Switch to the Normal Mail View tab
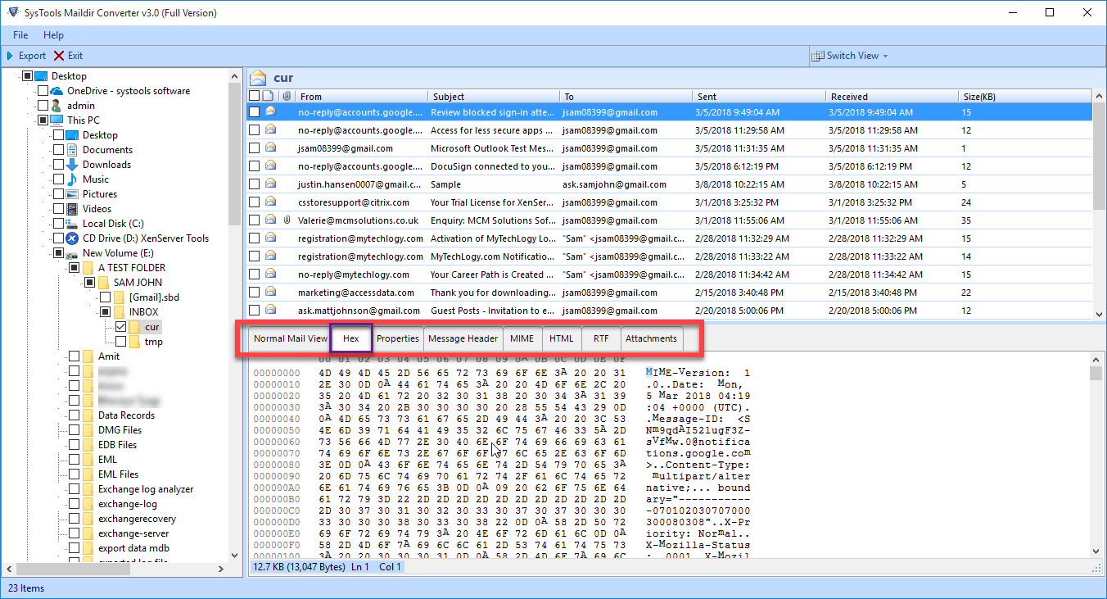Viewport: 1107px width, 599px height. (290, 338)
